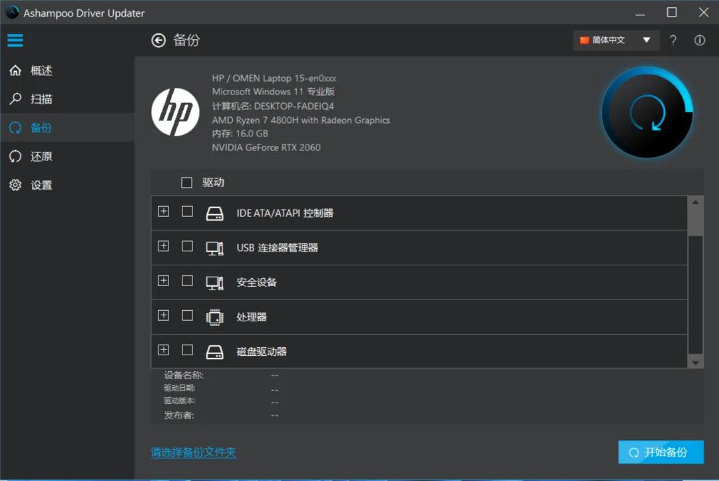The width and height of the screenshot is (719, 481).
Task: Open the 扫描 scan page icon
Action: tap(15, 98)
